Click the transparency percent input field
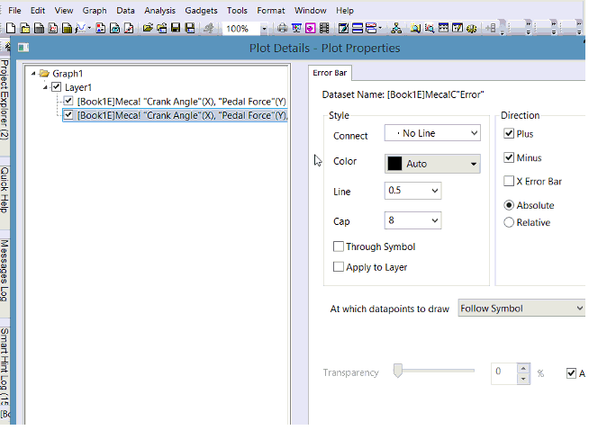This screenshot has width=616, height=448. (x=504, y=373)
